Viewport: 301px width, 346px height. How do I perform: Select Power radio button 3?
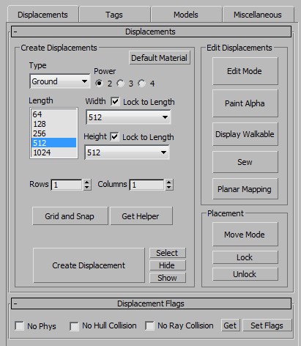click(x=120, y=84)
